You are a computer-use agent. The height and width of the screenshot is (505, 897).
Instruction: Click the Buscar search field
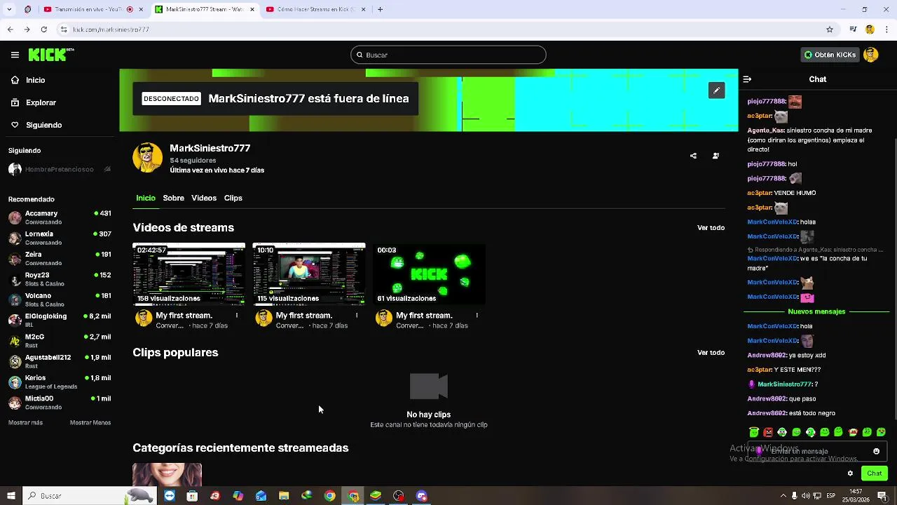click(x=448, y=55)
